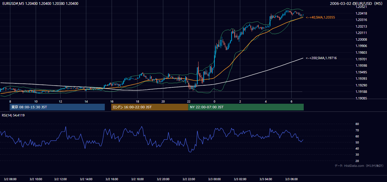Click hour label 16 under the price chart
Viewport: 387px width, 182px height.
click(112, 101)
